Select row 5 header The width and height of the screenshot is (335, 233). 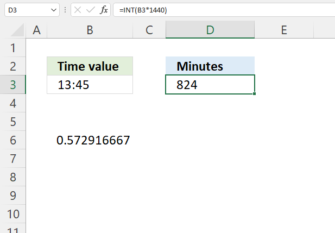13,122
